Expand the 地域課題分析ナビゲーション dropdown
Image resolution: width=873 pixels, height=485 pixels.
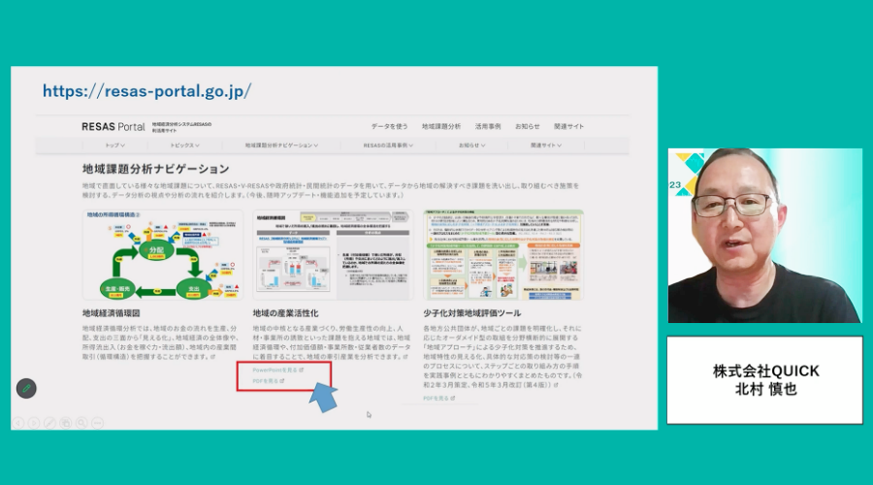point(281,145)
